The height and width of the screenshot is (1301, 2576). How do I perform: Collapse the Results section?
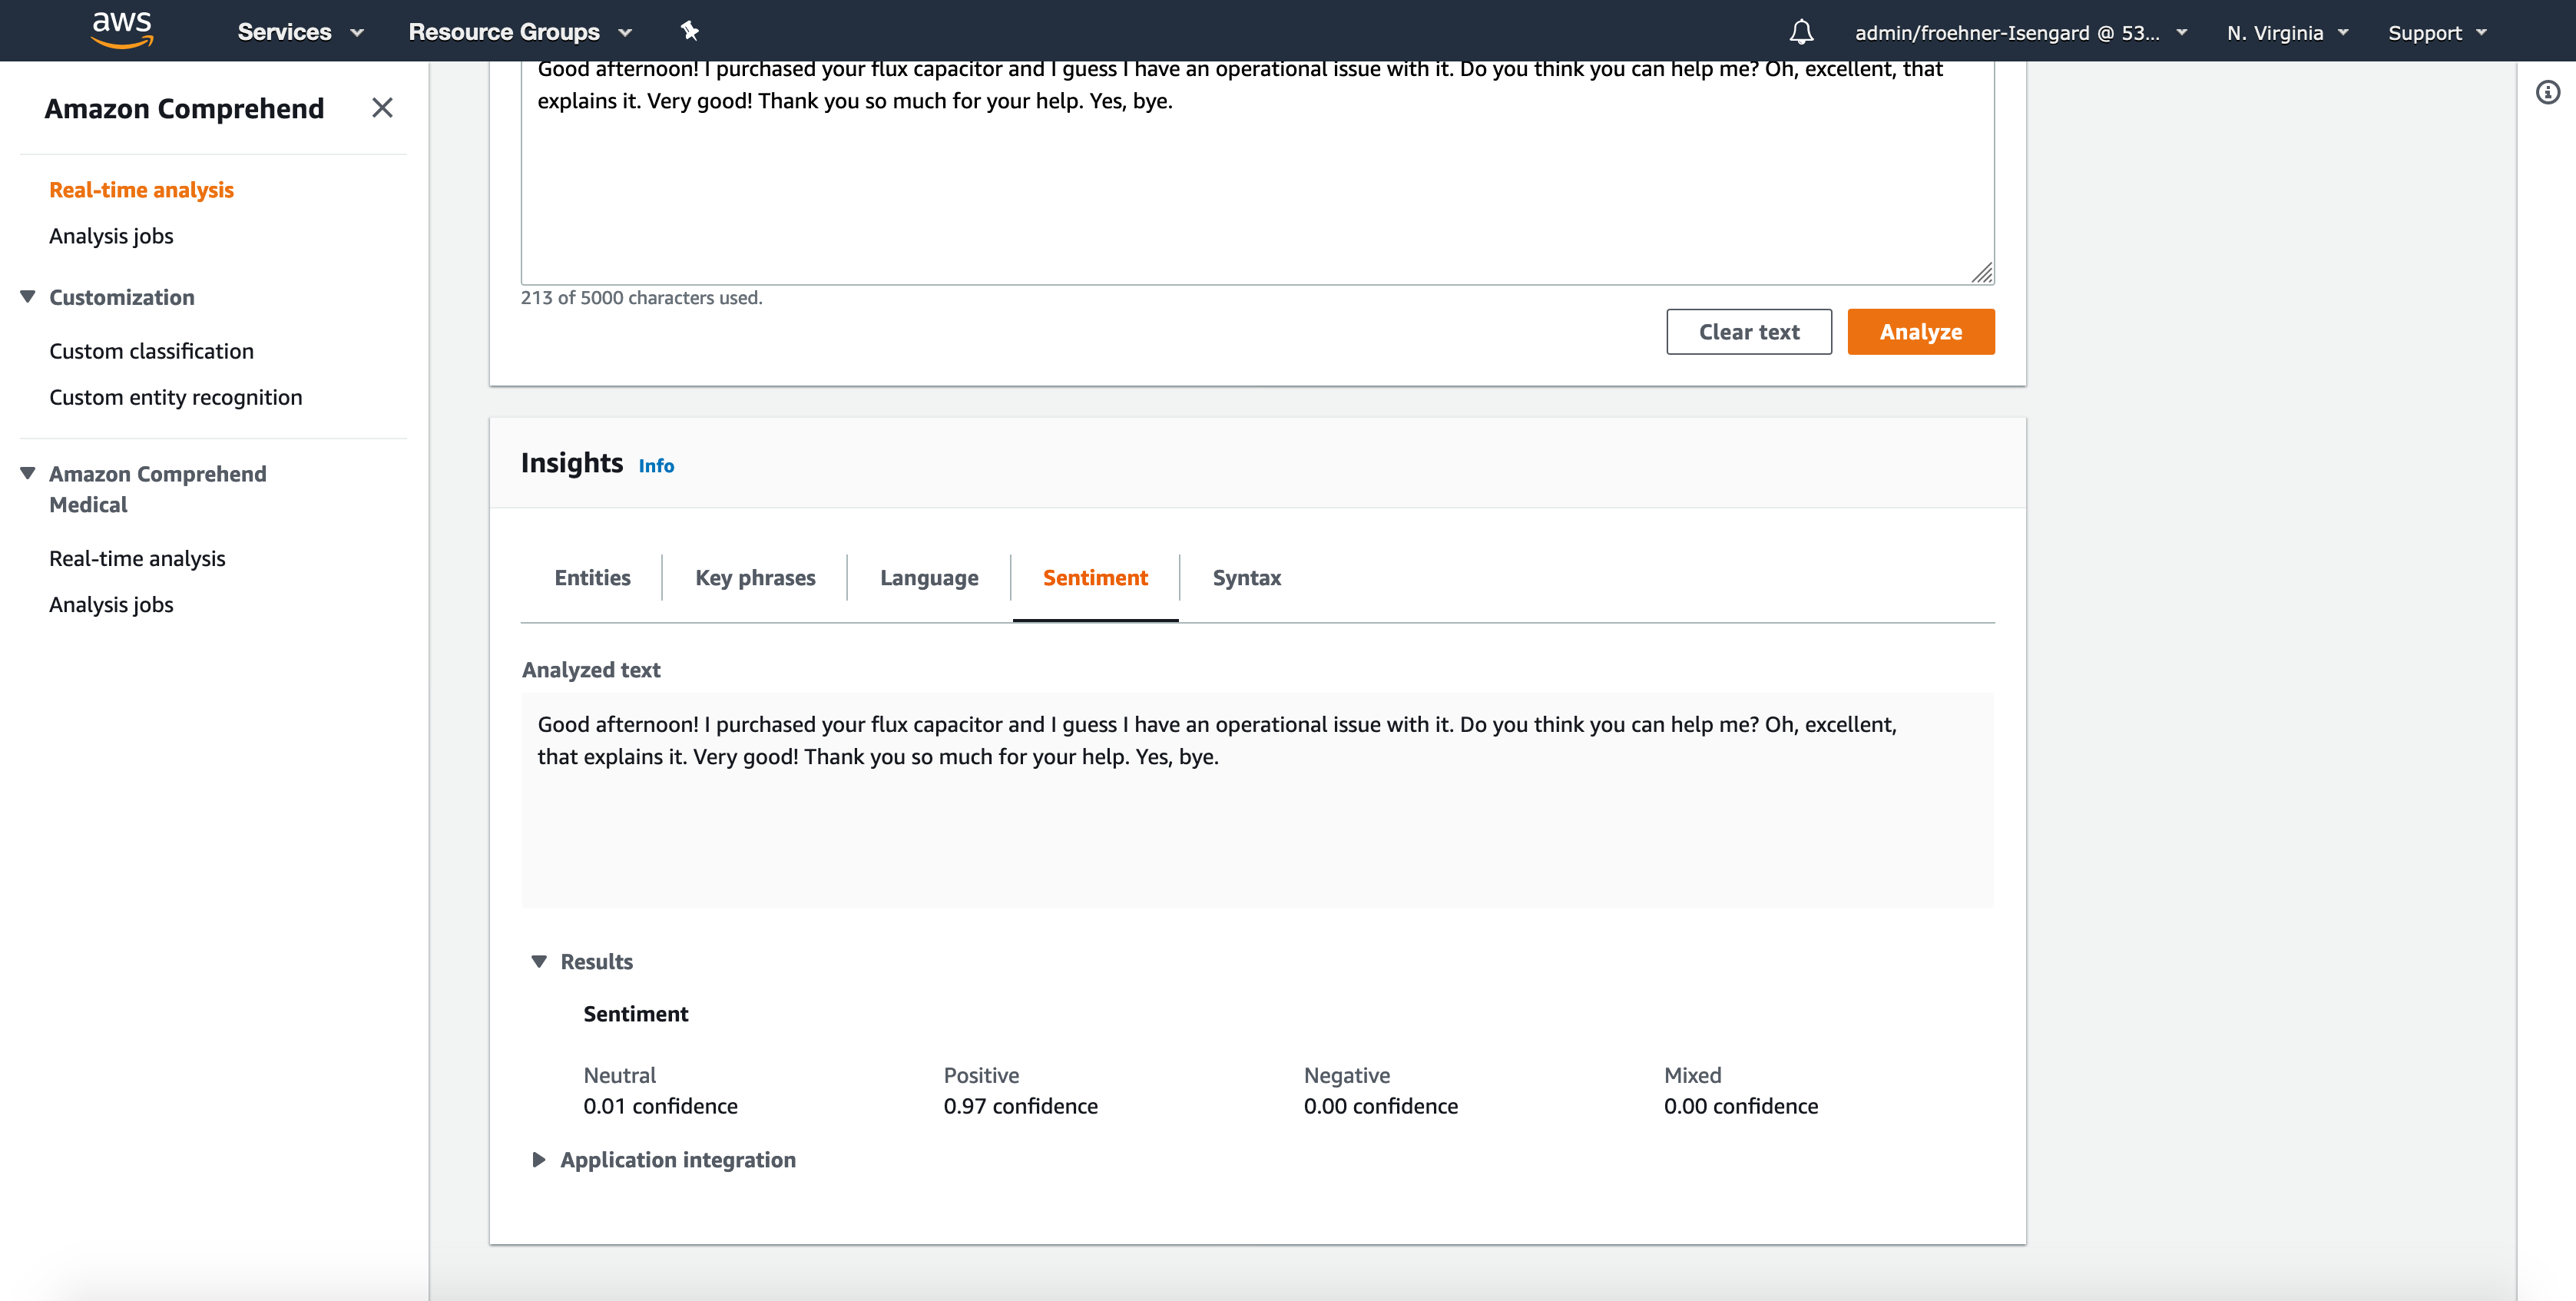click(539, 962)
